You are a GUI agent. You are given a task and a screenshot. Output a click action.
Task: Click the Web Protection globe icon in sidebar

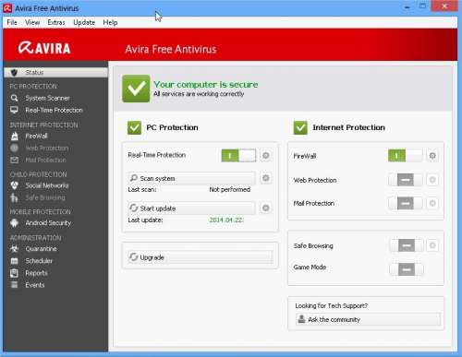pos(14,148)
